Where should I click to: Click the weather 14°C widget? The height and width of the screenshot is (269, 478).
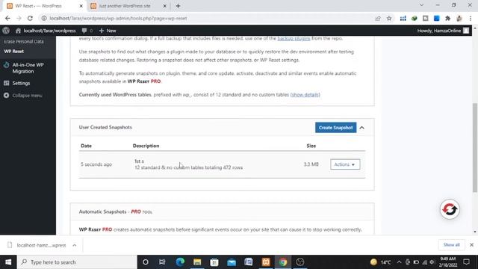[x=381, y=262]
